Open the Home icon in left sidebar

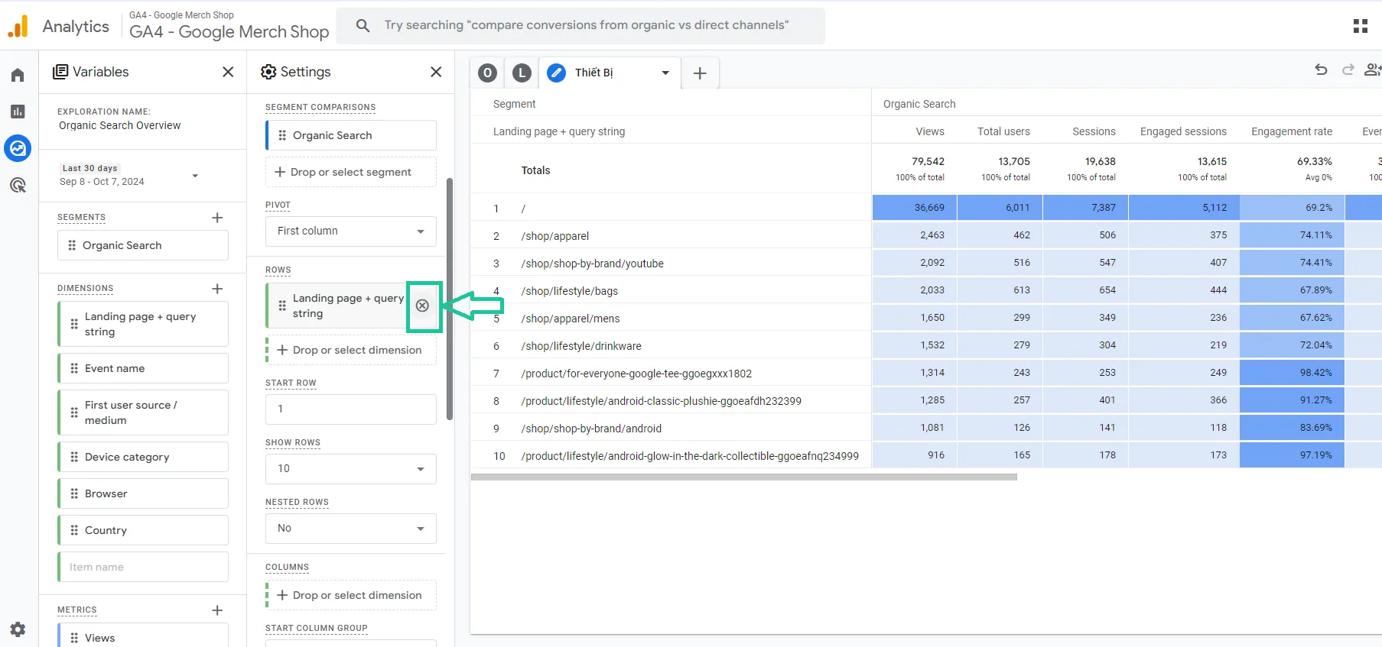point(18,75)
